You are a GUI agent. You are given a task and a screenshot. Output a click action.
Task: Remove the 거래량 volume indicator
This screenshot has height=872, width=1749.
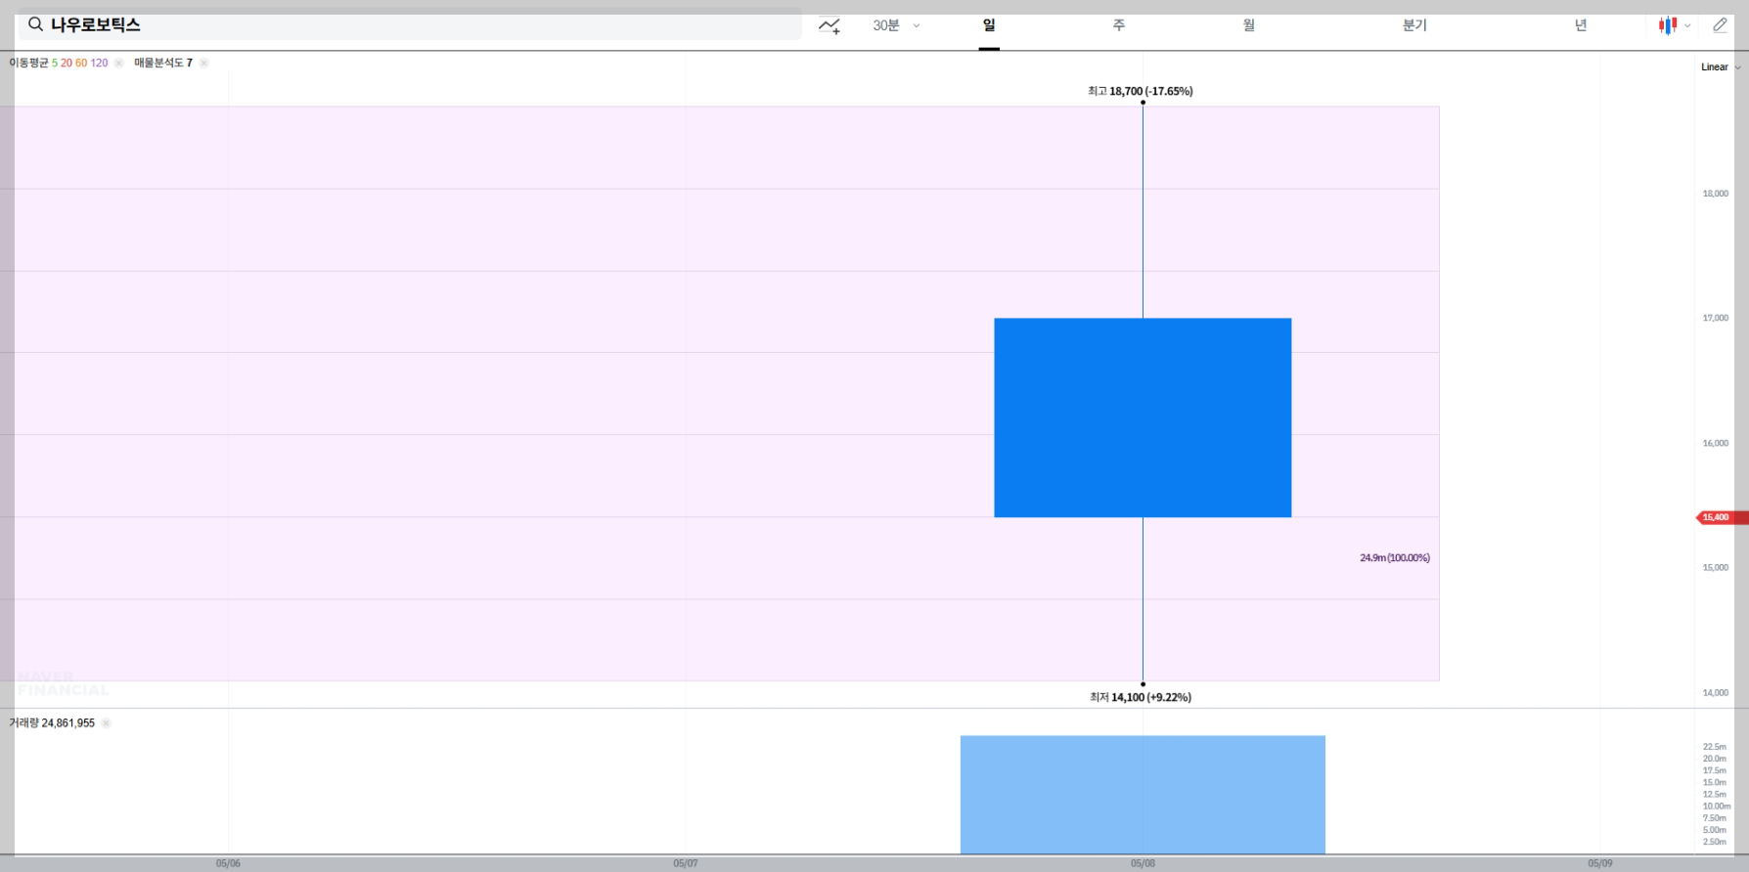106,723
